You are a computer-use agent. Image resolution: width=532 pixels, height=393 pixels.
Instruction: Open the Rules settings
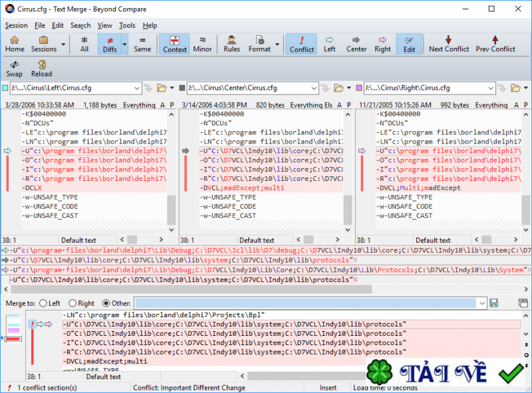[231, 44]
